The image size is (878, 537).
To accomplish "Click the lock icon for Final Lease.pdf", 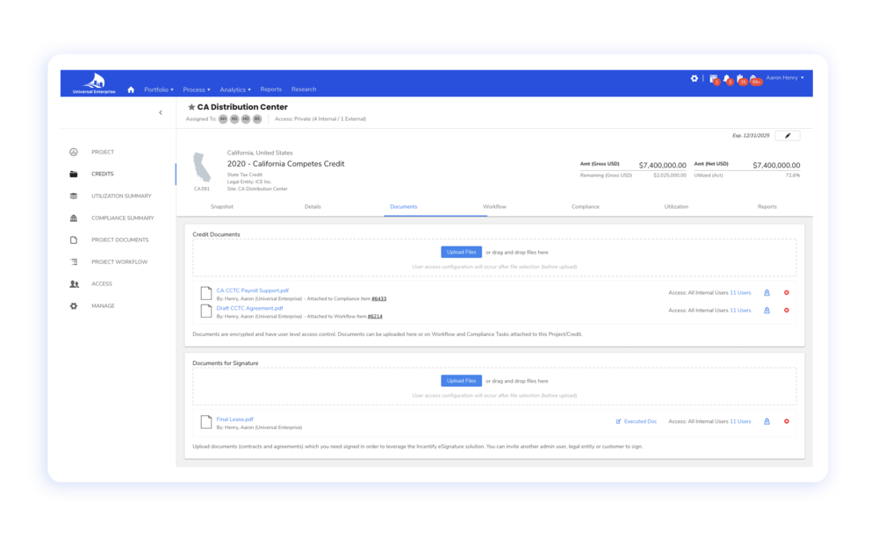I will pyautogui.click(x=766, y=421).
